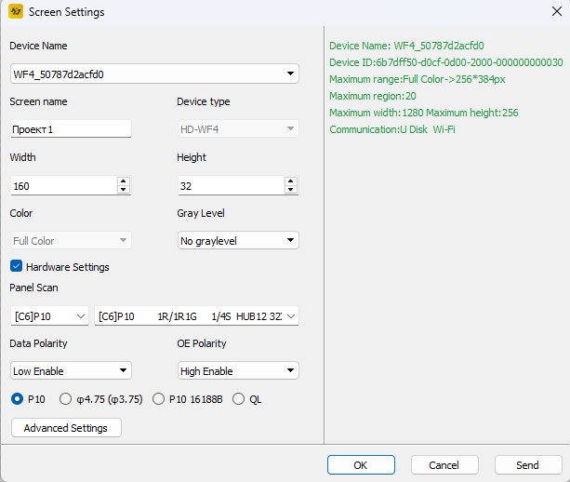This screenshot has width=570, height=482.
Task: Click the green Device Name: WF4_50787d2acfd0 text
Action: (x=406, y=46)
